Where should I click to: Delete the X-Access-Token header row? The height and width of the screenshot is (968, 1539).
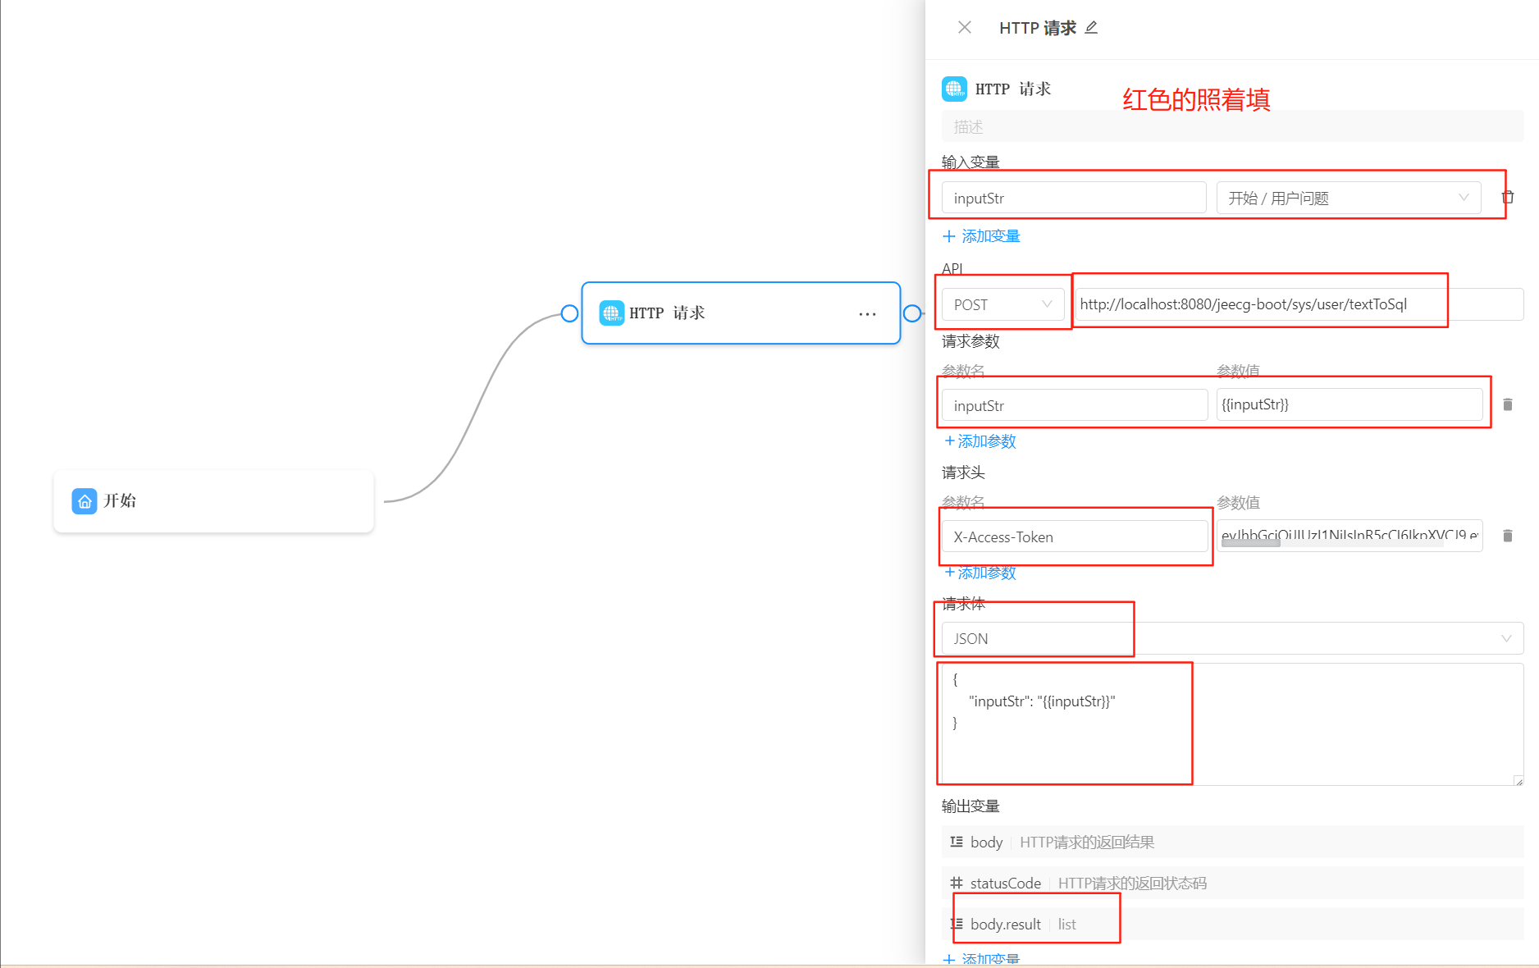click(1508, 536)
